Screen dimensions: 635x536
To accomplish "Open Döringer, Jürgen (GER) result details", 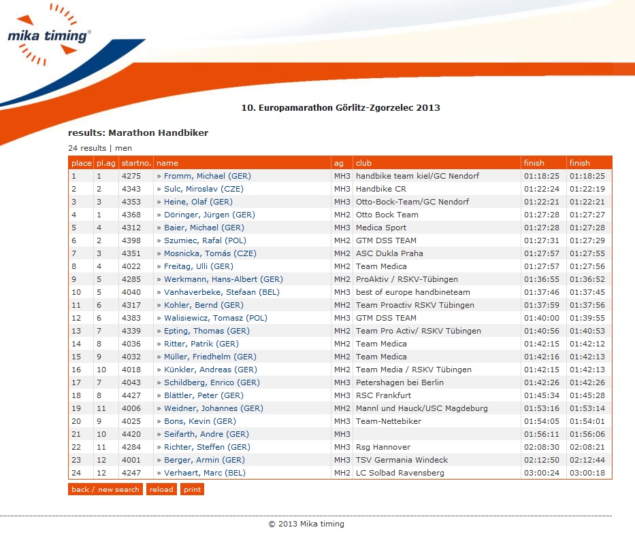I will tap(210, 215).
